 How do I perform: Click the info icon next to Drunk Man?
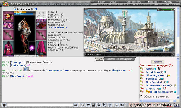165,72
